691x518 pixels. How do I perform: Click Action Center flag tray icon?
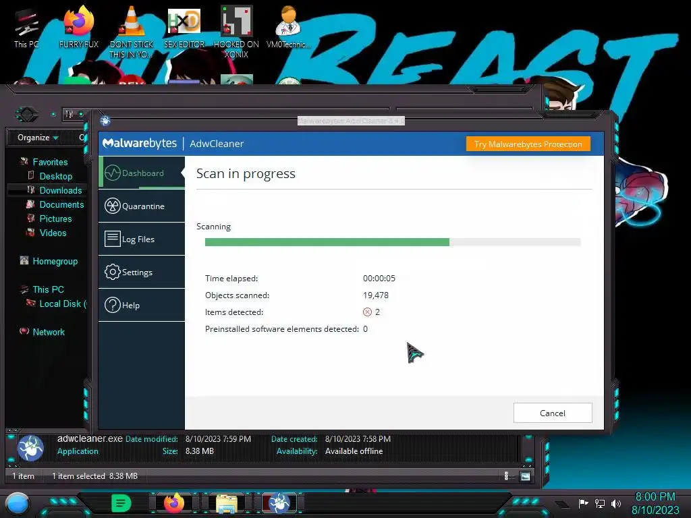(584, 503)
